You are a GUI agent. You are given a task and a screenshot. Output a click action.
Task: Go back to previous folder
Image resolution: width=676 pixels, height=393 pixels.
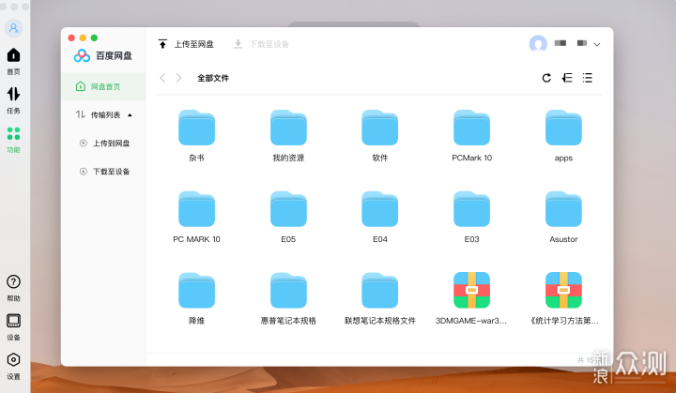(x=162, y=78)
